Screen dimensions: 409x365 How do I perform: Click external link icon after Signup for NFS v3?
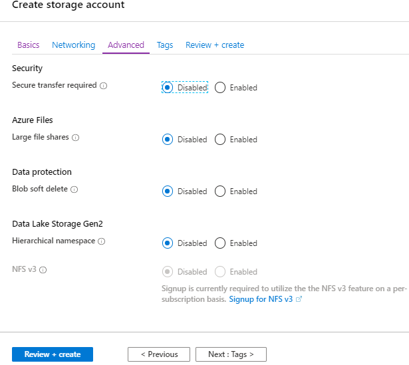(299, 299)
